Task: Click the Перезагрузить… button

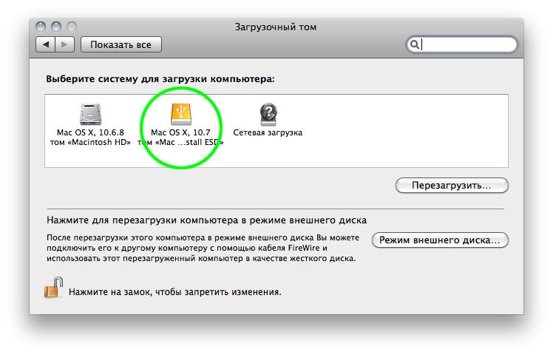Action: (x=452, y=186)
